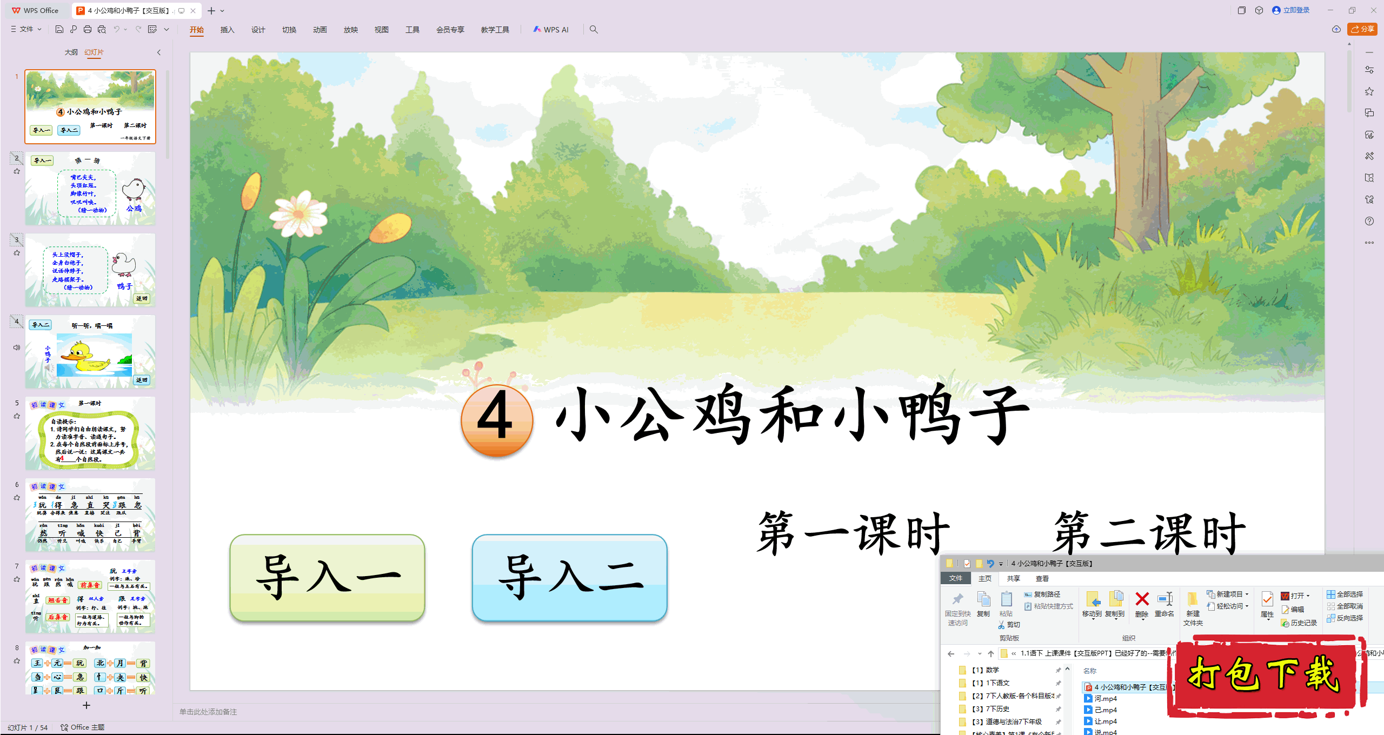
Task: Open the slide transition icon in sidebar
Action: click(1369, 113)
